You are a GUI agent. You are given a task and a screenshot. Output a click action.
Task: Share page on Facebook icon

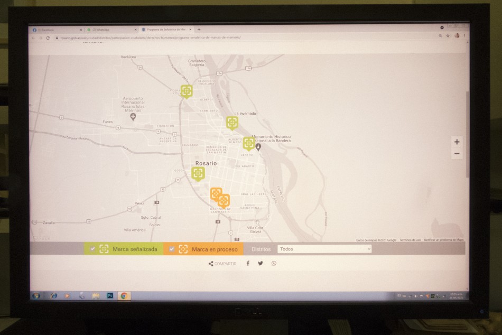[248, 263]
